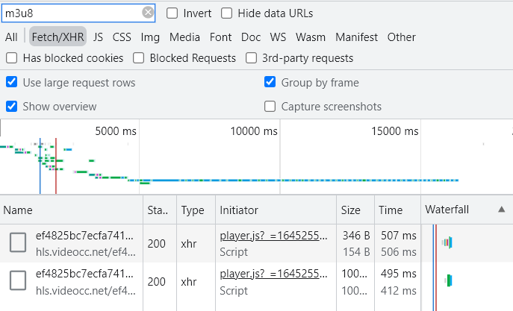Screen dimensions: 513x311
Task: Open player.js initiator link in first row
Action: (x=272, y=236)
